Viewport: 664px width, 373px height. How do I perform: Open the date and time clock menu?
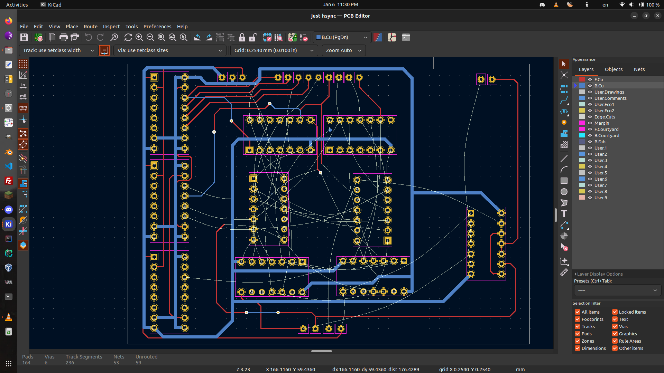coord(341,4)
